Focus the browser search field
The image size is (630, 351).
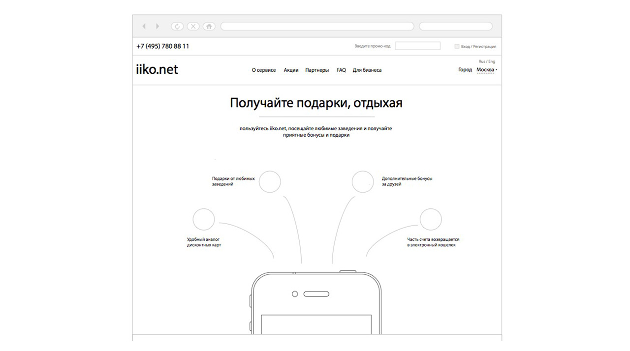(x=456, y=26)
